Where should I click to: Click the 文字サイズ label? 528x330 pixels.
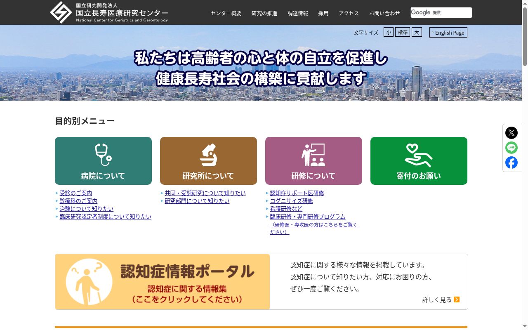tap(366, 33)
